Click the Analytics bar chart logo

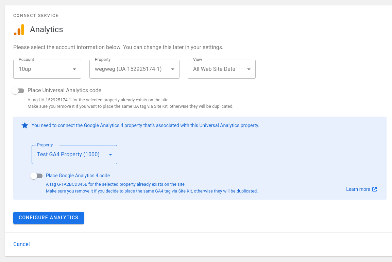click(19, 30)
